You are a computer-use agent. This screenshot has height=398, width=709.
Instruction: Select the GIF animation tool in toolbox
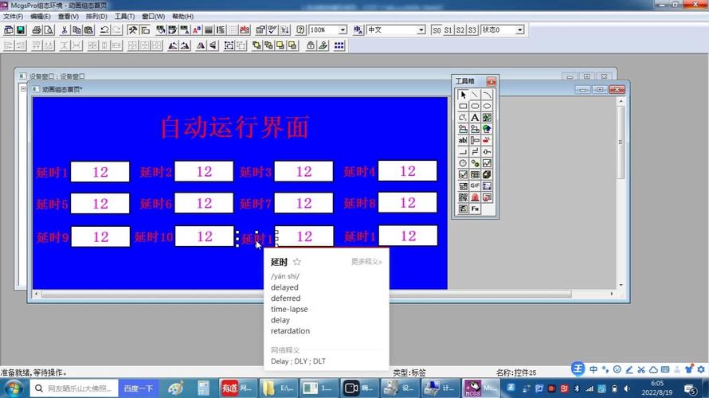tap(475, 185)
